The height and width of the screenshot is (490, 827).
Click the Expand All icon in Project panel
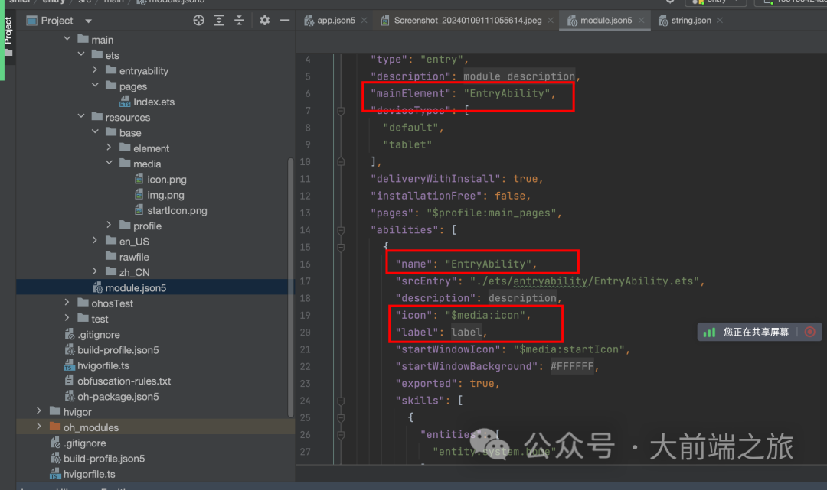tap(219, 20)
